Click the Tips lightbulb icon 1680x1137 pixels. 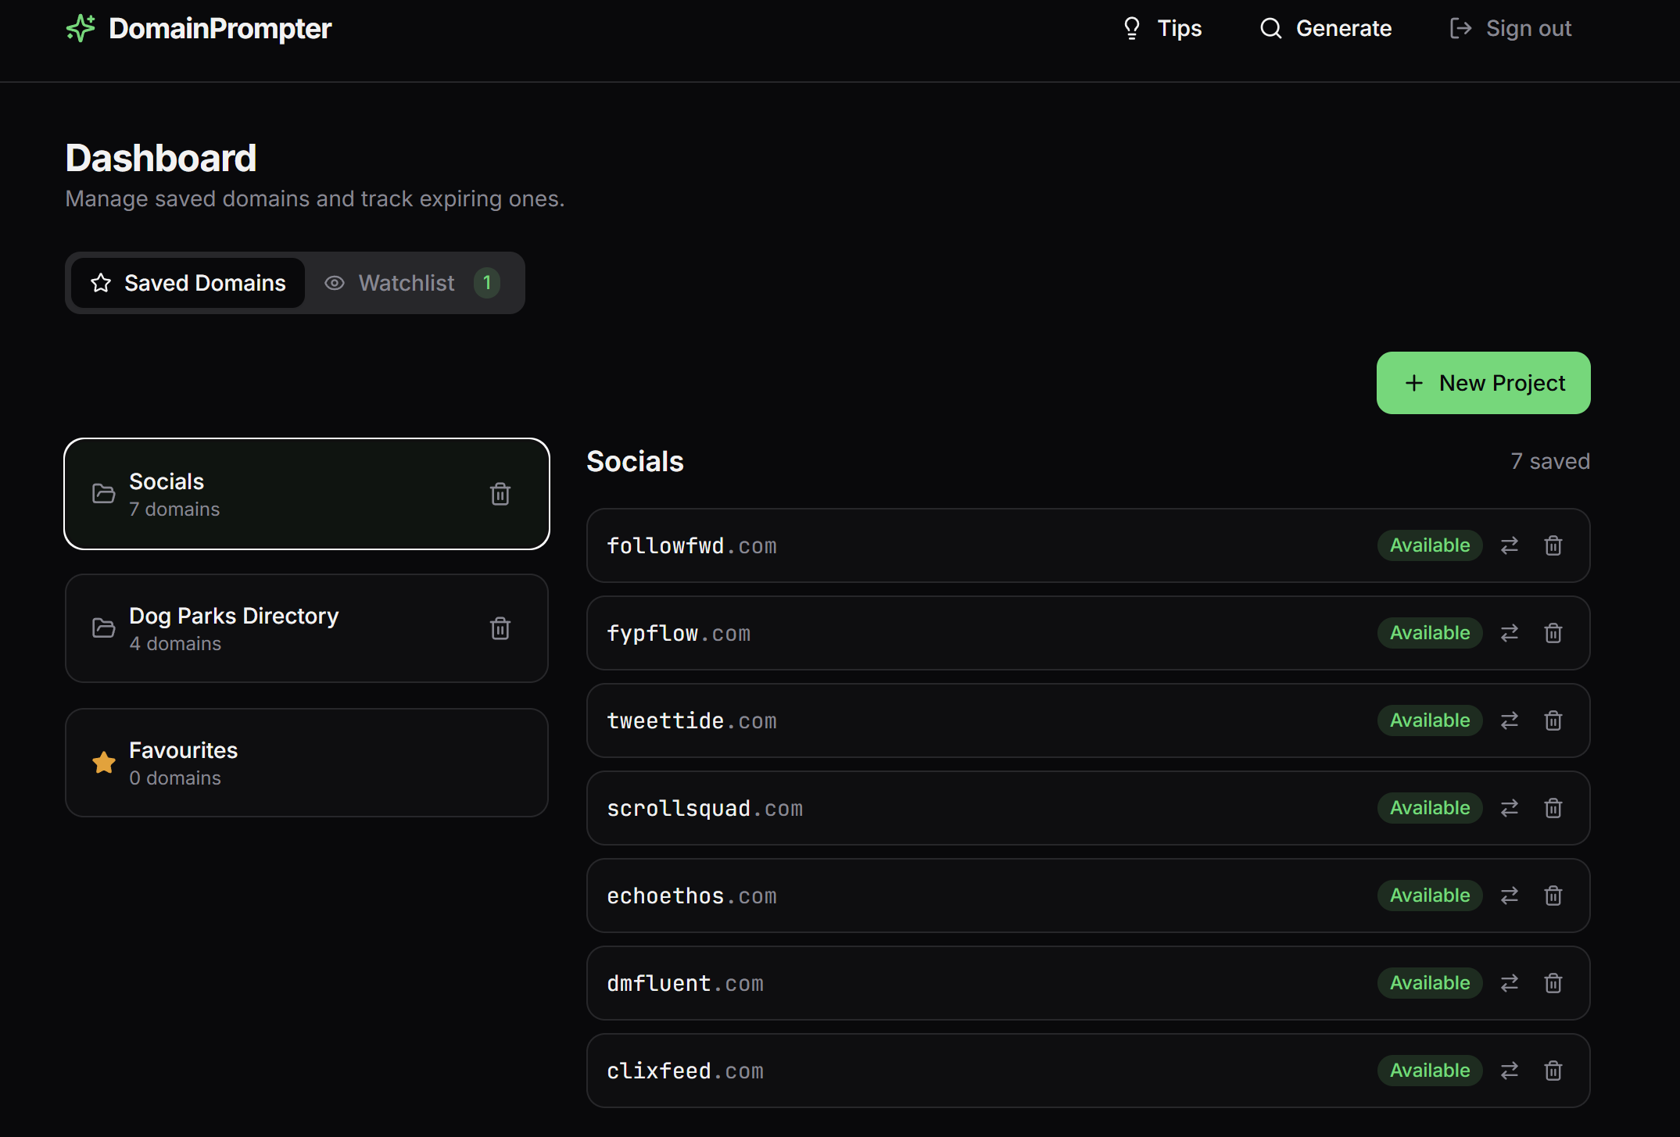[1131, 28]
